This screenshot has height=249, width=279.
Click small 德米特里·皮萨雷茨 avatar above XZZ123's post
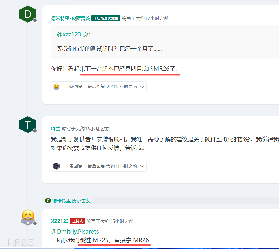tap(47, 201)
